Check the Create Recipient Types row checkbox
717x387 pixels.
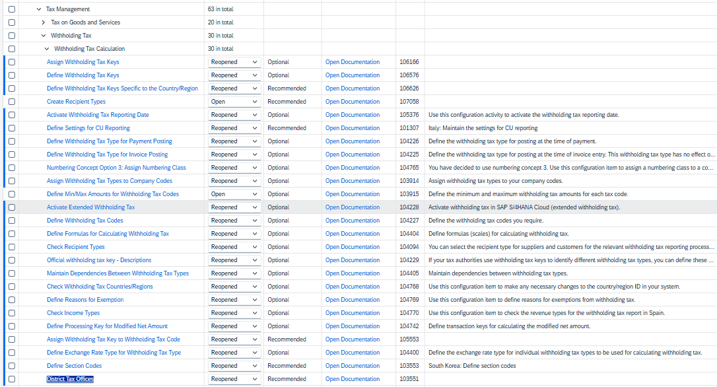tap(12, 102)
